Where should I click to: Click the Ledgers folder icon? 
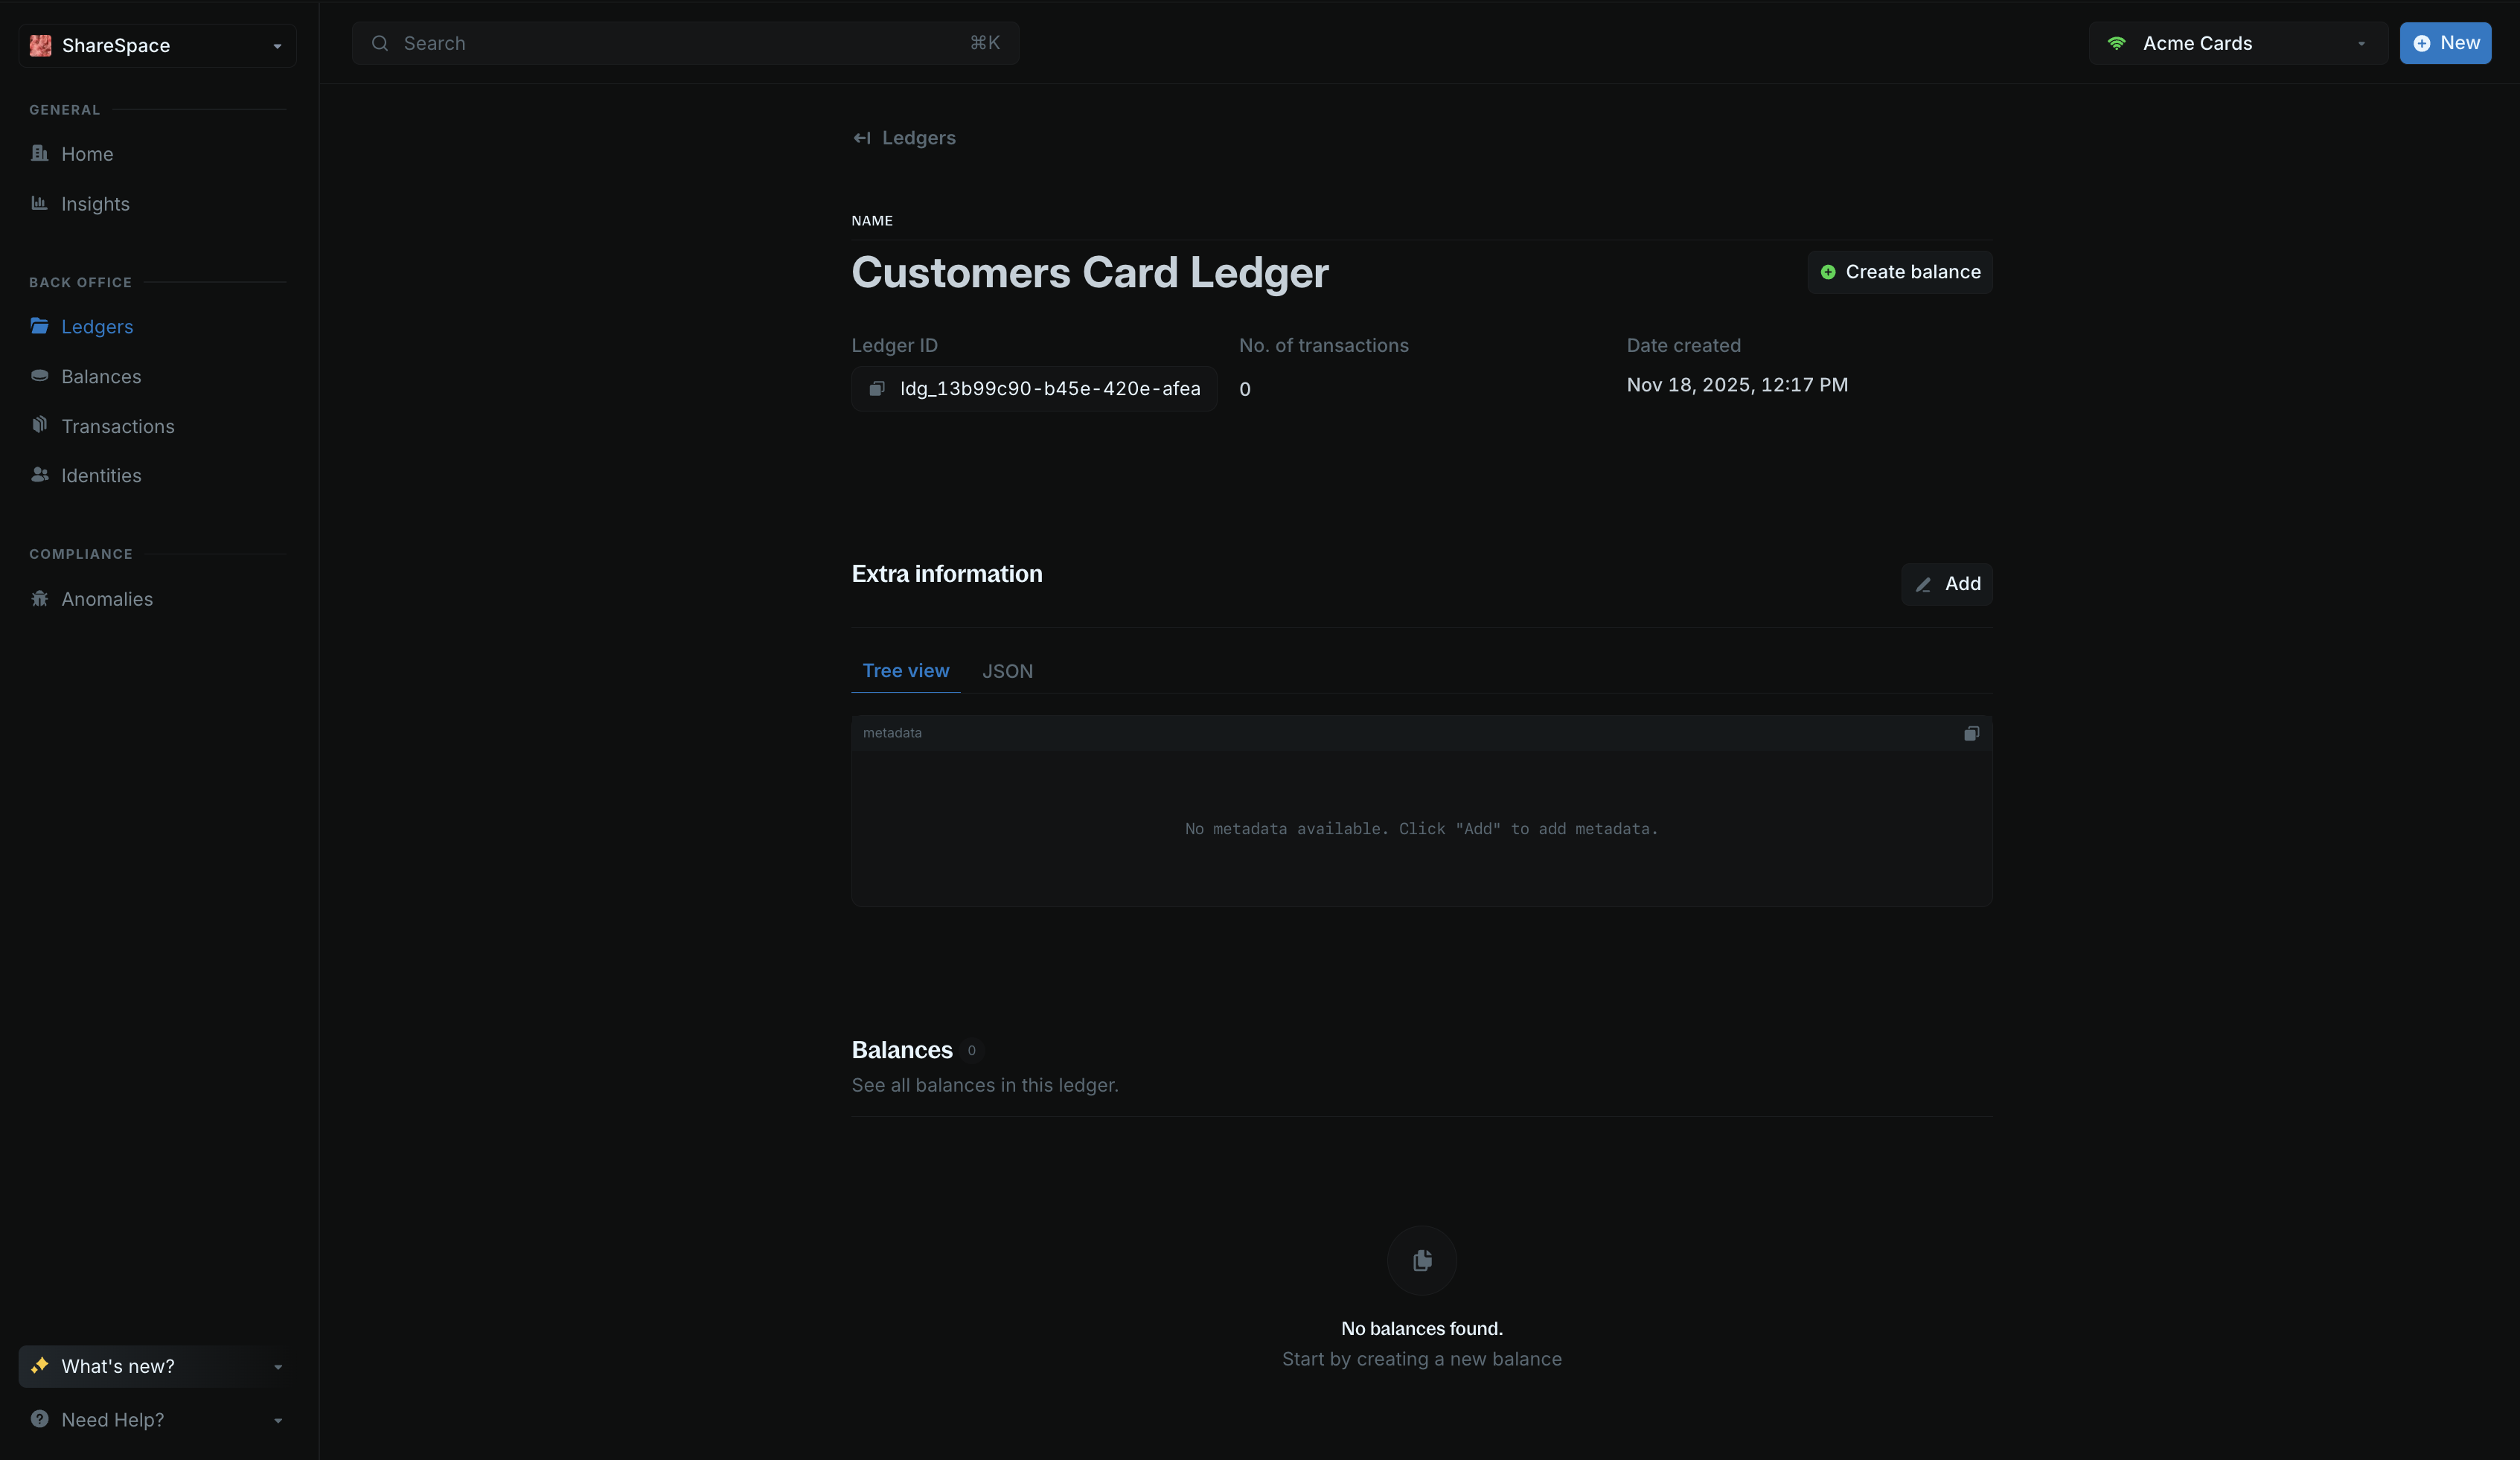click(x=40, y=326)
